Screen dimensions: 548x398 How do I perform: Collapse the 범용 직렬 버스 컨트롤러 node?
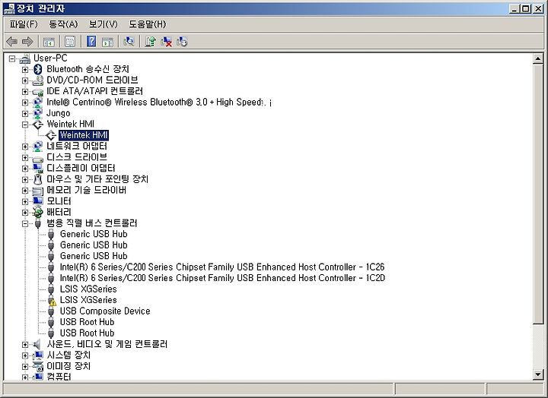tap(25, 223)
